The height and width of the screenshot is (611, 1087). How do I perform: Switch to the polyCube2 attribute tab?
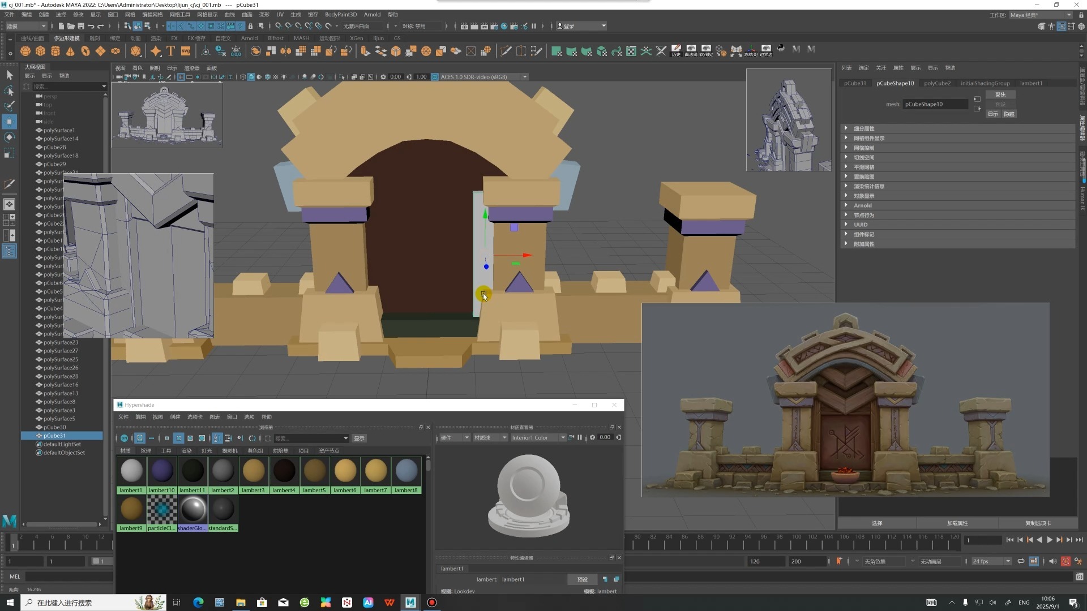coord(937,83)
